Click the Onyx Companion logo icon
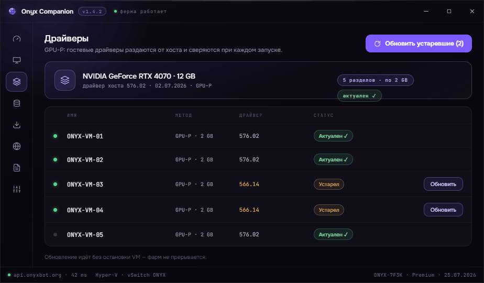 [x=13, y=12]
